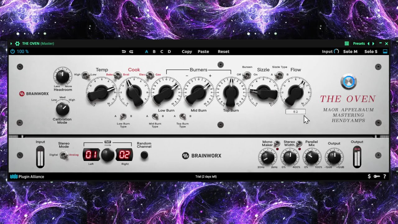Screen dimensions: 398x224
Task: Flip the Sizzle Type A/B switch
Action: click(x=279, y=75)
